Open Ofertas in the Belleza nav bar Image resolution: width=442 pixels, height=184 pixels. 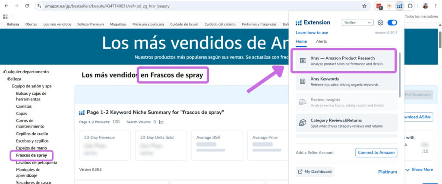point(31,25)
